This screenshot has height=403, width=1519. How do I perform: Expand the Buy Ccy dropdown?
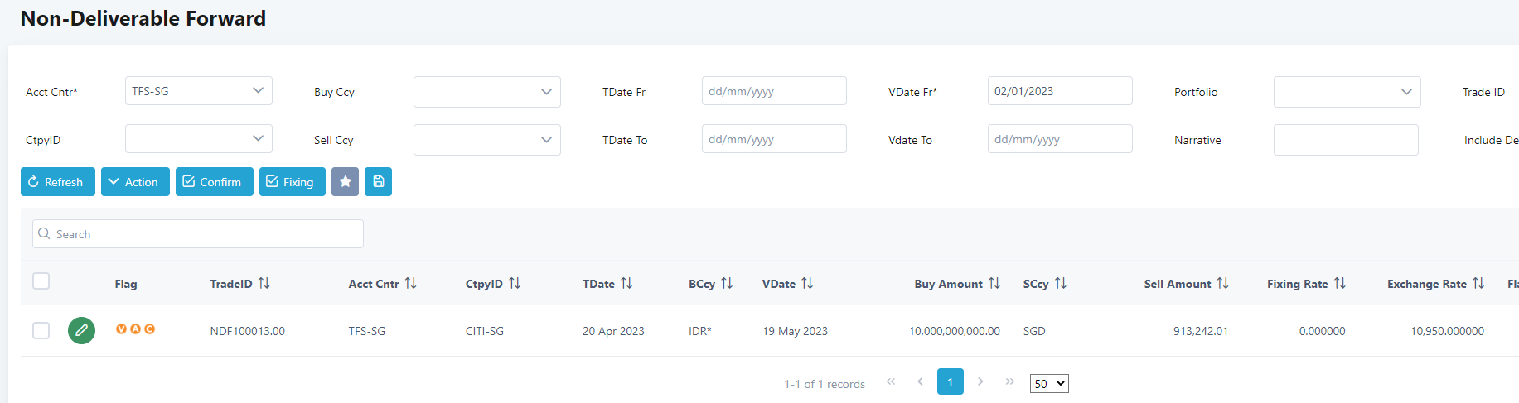tap(486, 92)
